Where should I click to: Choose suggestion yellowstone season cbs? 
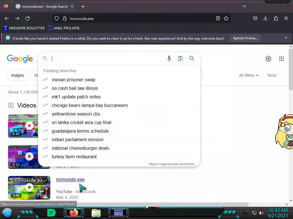119,114
